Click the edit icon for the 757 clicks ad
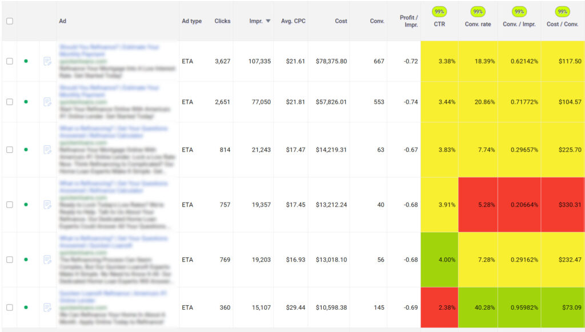 coord(47,205)
